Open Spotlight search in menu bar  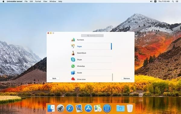[x=173, y=1]
